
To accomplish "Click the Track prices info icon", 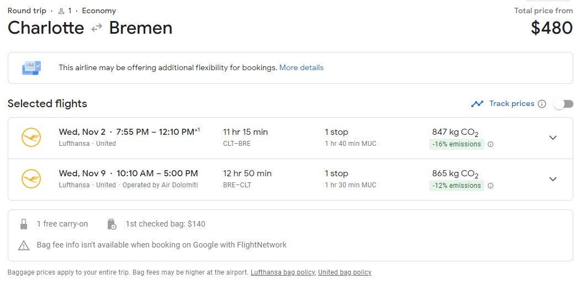I will (542, 104).
